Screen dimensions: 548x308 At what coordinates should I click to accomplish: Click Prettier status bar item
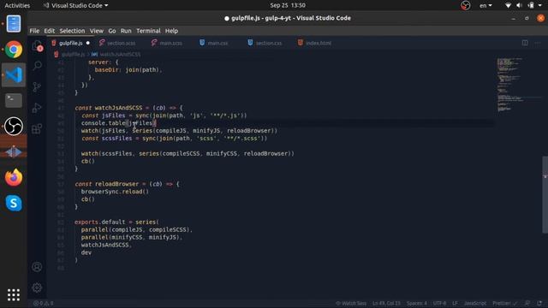[504, 303]
